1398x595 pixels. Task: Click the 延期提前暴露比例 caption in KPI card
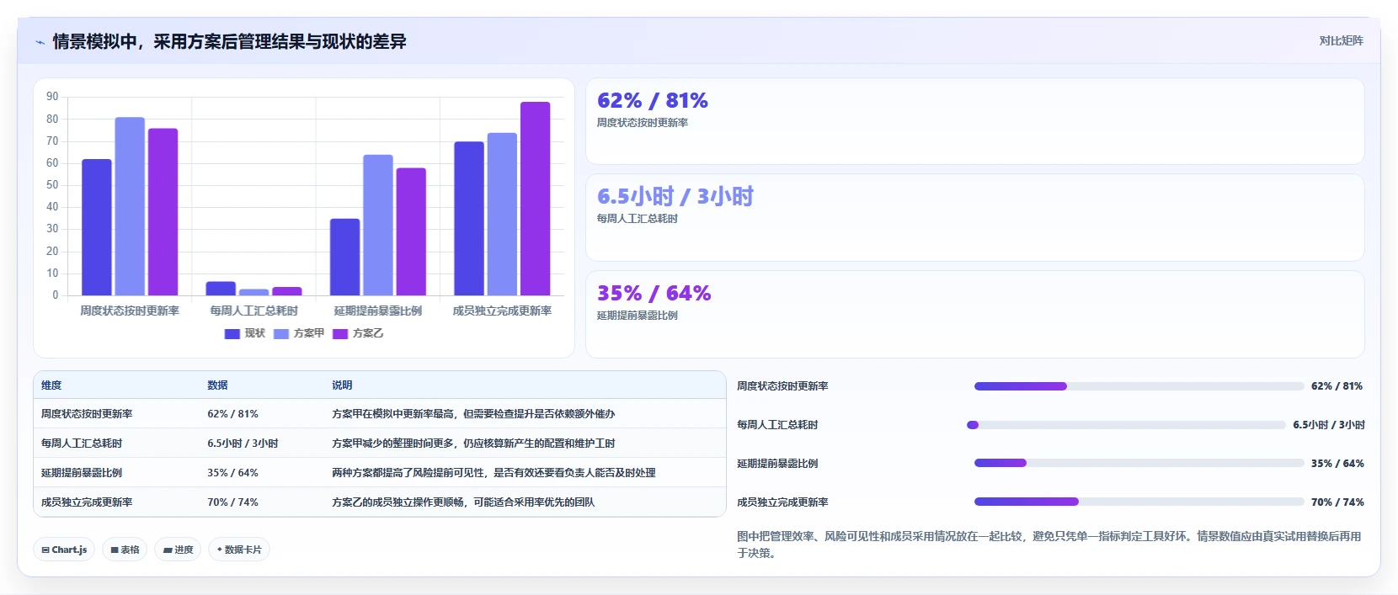pyautogui.click(x=638, y=316)
